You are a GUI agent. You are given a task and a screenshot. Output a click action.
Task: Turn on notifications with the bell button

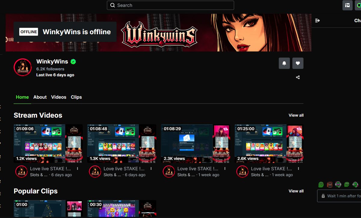[x=284, y=63]
